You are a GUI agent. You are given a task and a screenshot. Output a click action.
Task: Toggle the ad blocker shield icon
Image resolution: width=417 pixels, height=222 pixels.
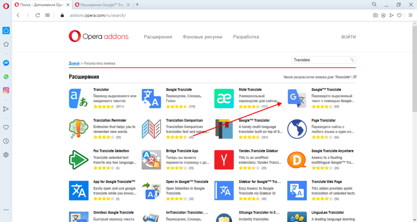click(x=383, y=15)
